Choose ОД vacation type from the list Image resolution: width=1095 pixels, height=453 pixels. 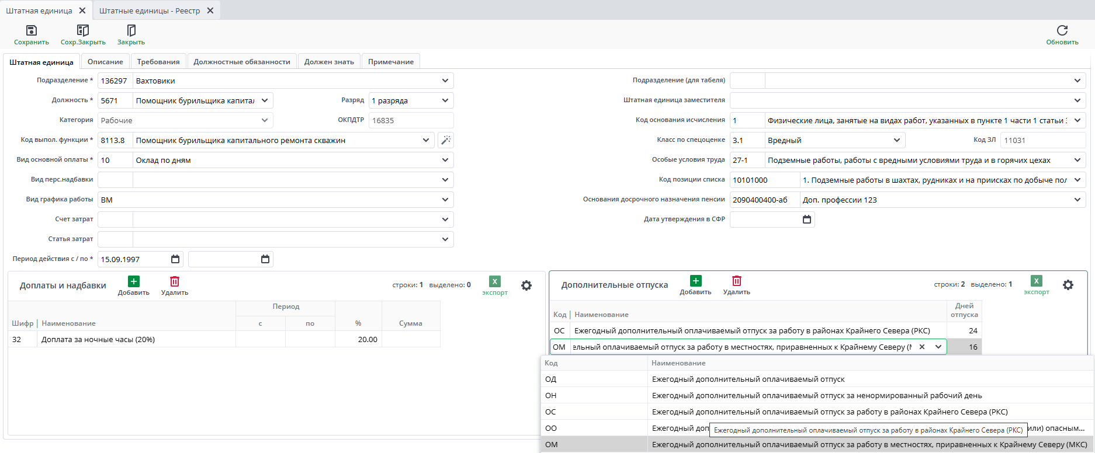[x=817, y=379]
